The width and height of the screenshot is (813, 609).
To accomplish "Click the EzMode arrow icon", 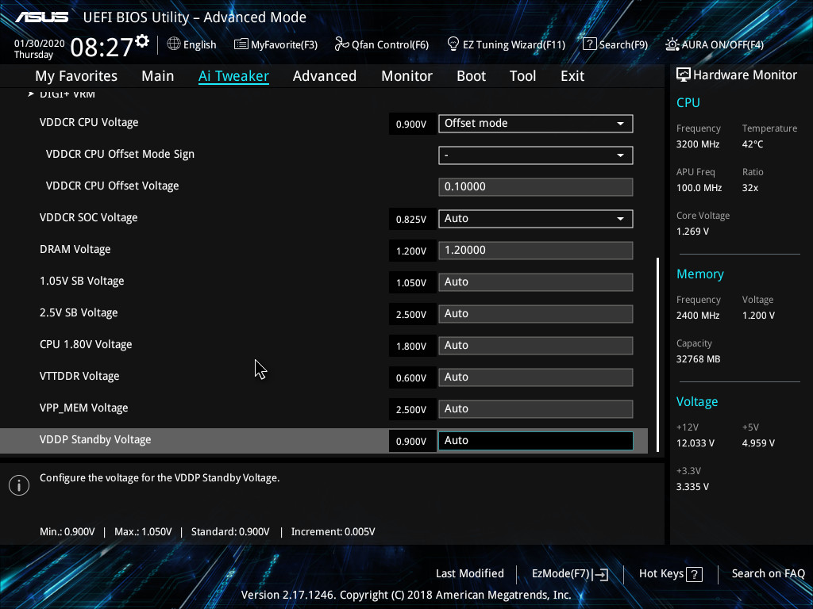I will [600, 574].
